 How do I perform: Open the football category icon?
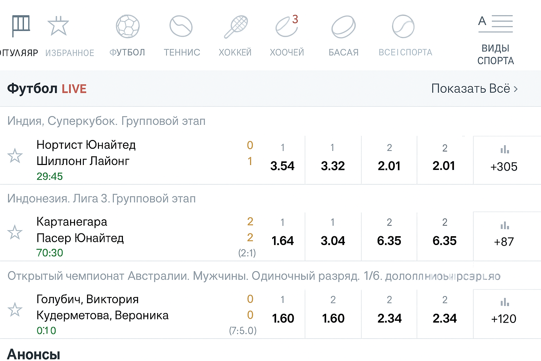pyautogui.click(x=128, y=26)
